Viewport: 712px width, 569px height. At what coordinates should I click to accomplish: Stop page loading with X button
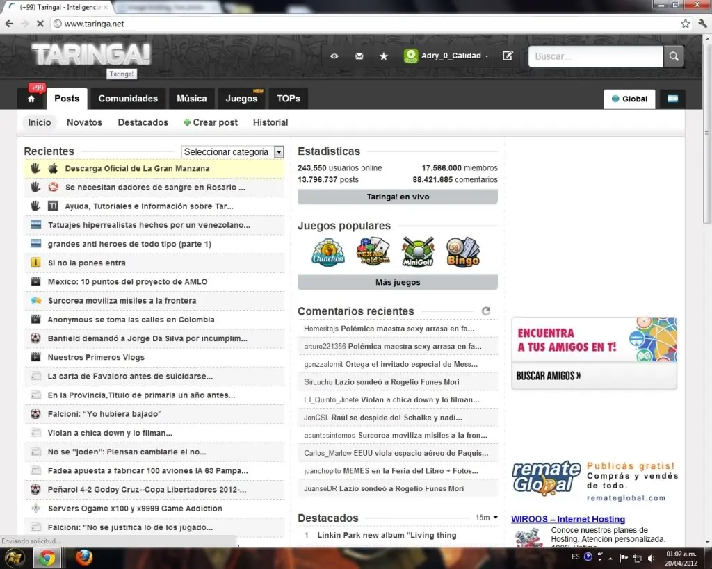(x=40, y=24)
